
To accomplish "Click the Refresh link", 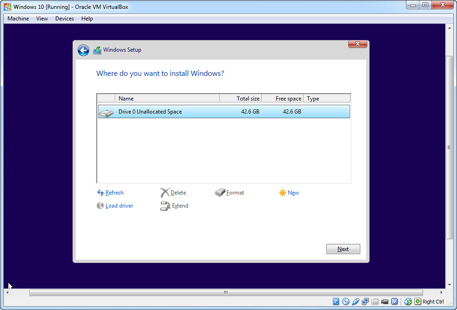I will [x=114, y=193].
